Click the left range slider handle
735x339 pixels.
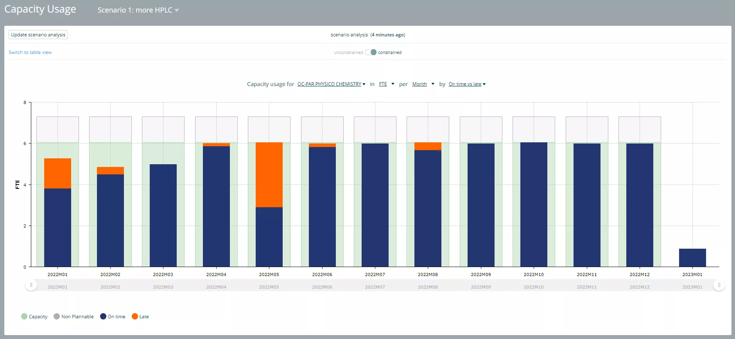31,285
